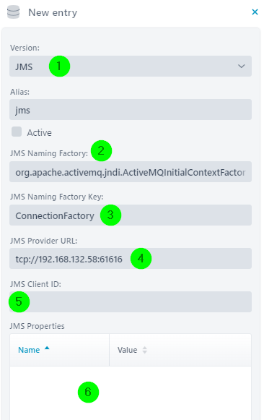Click the green marker numbered 1

pos(59,67)
